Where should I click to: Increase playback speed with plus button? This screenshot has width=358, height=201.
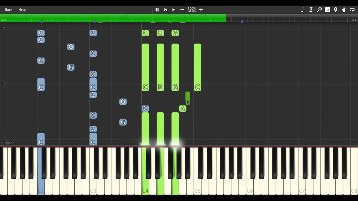coord(201,10)
